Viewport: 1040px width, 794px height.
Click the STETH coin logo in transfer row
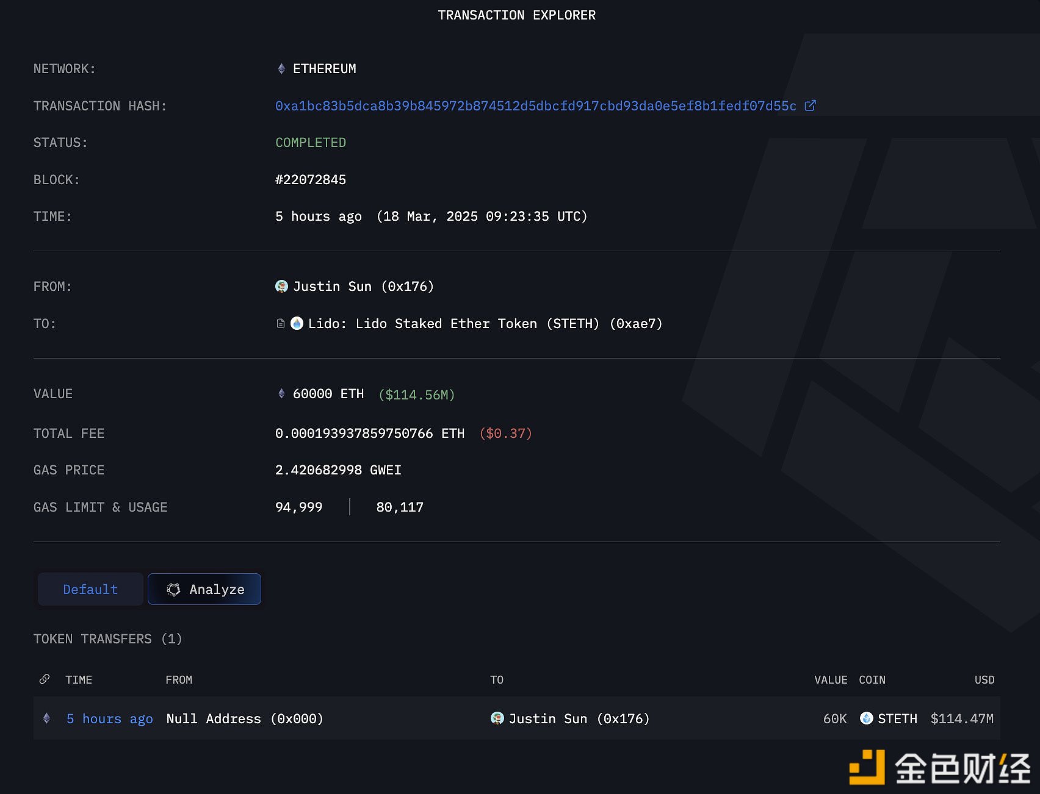(866, 718)
